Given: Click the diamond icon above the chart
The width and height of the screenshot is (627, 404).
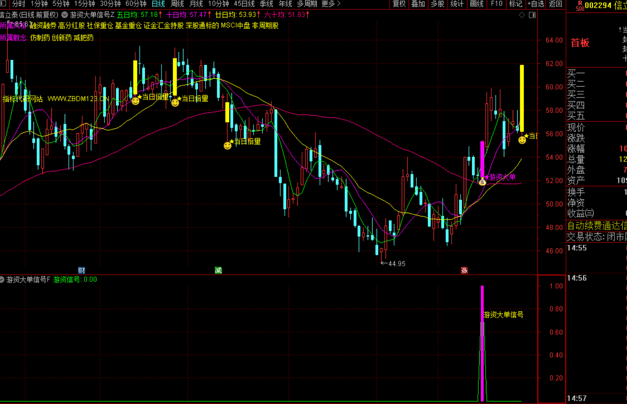Looking at the screenshot, I should (x=522, y=15).
